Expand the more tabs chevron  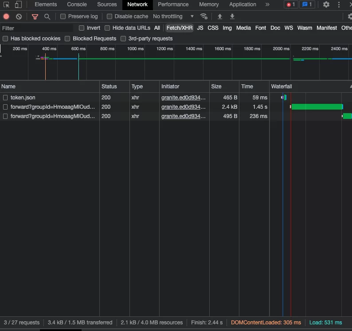[267, 5]
